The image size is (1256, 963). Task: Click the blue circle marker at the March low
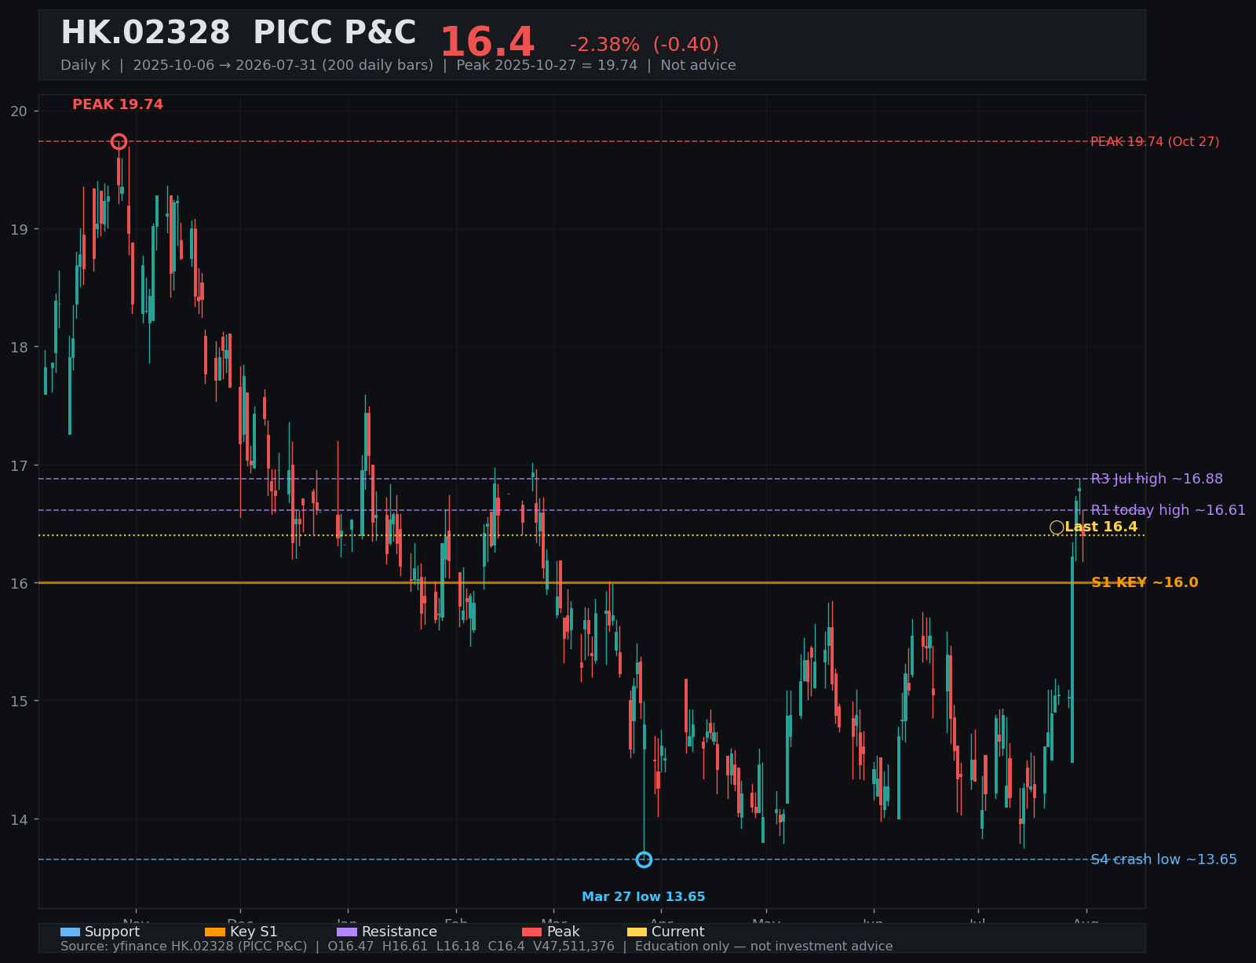[644, 859]
